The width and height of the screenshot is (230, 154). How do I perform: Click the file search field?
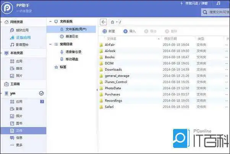coord(215,12)
